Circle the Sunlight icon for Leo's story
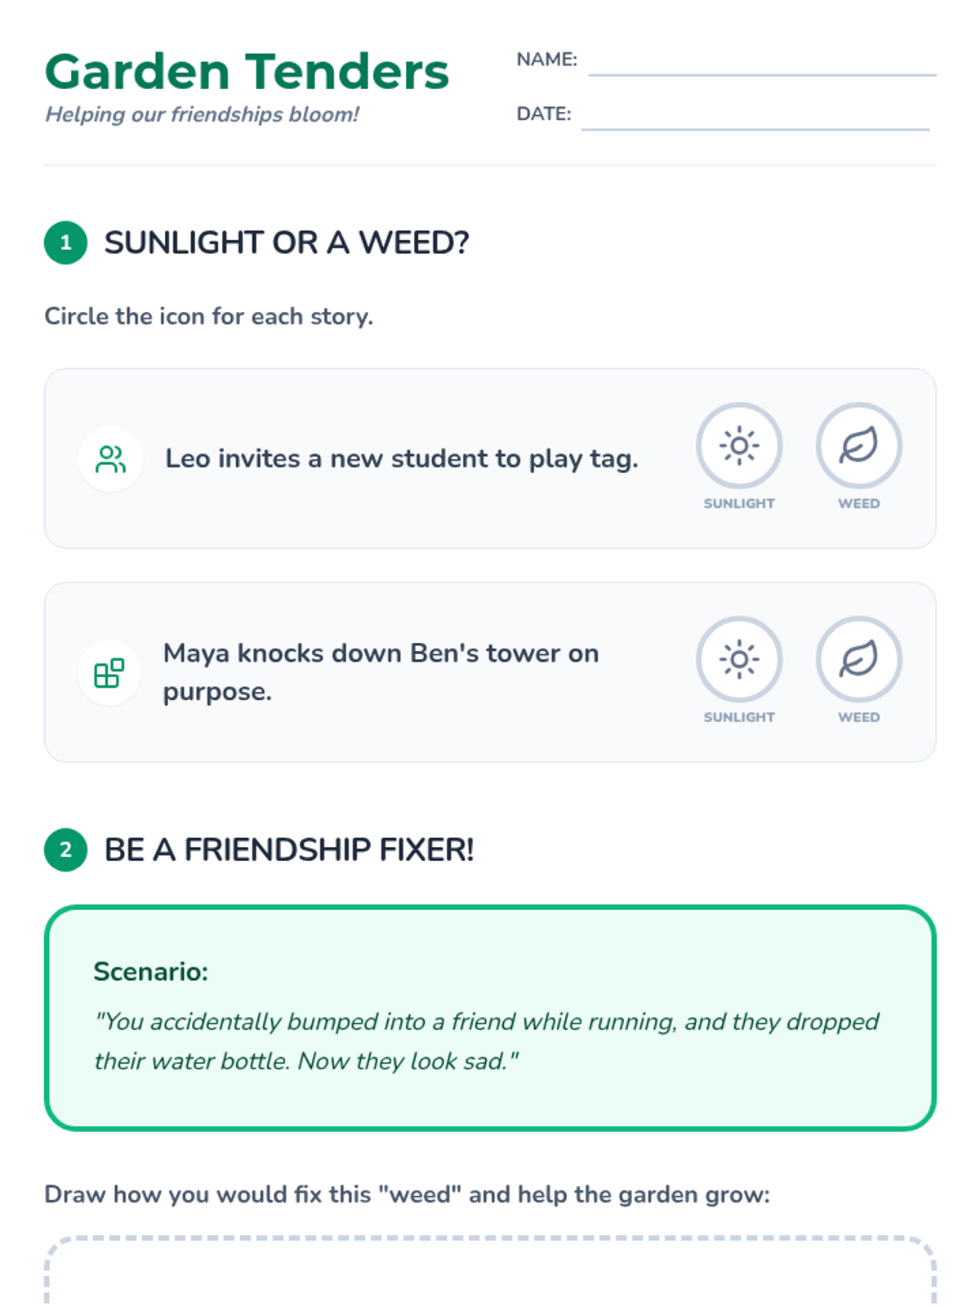 point(738,446)
